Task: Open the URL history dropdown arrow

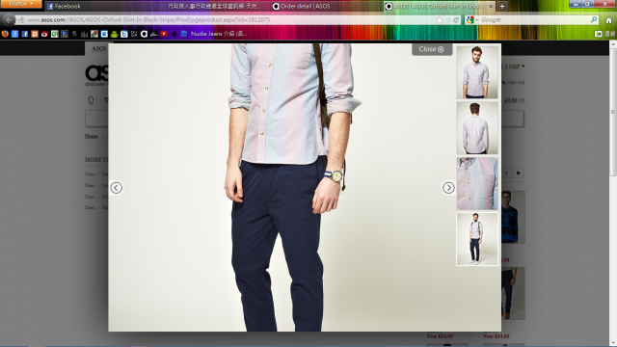Action: point(447,20)
